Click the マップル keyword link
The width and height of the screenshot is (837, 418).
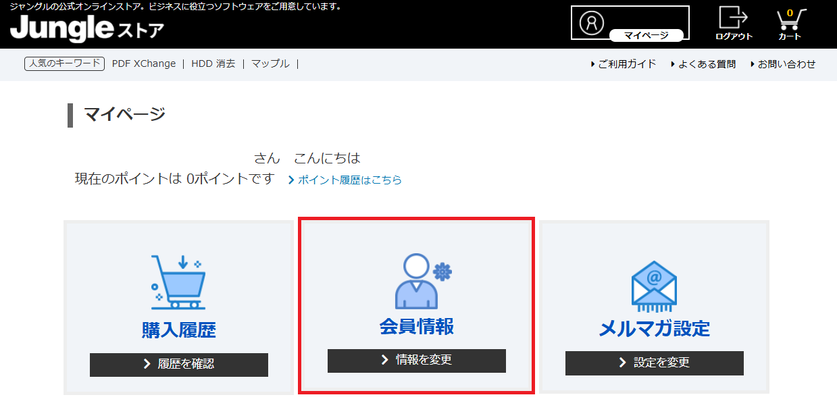tap(269, 63)
